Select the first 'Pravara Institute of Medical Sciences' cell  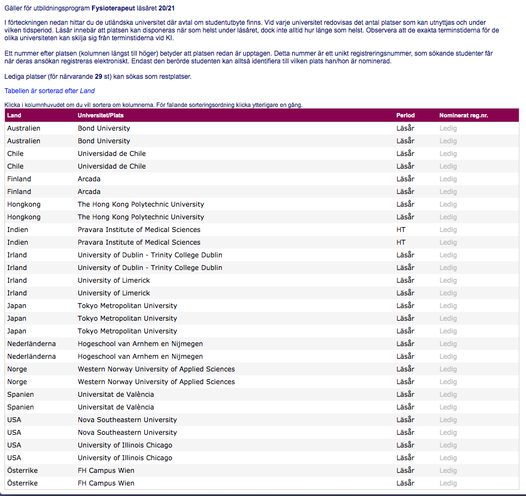point(139,230)
